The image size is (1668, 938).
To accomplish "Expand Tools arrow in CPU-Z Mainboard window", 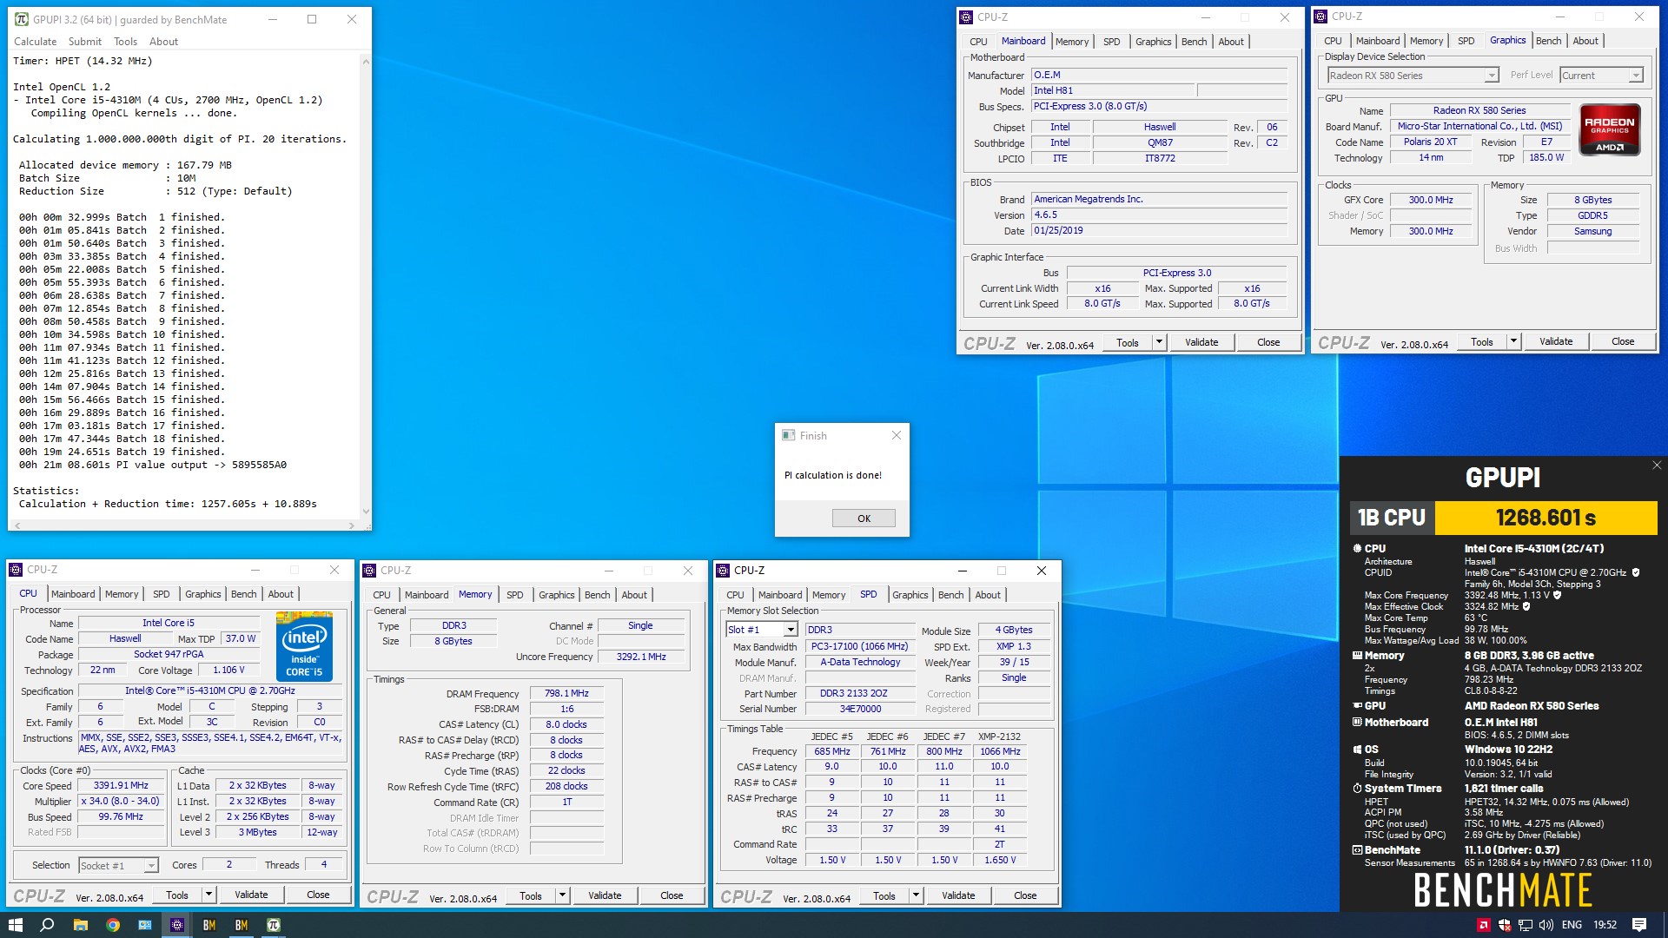I will coord(1159,342).
